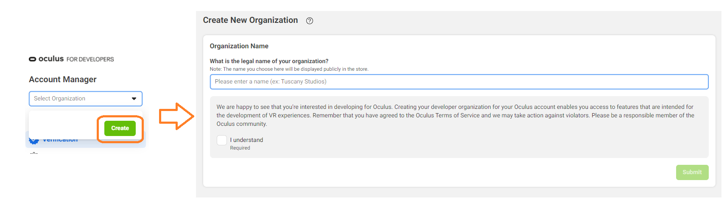Click the 'Organization Name' section title
This screenshot has width=727, height=211.
(239, 46)
